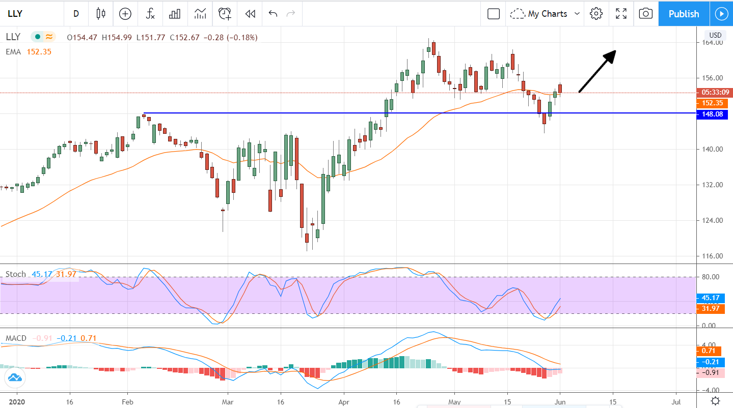Open the Indicators dialog via fx icon

[x=150, y=14]
